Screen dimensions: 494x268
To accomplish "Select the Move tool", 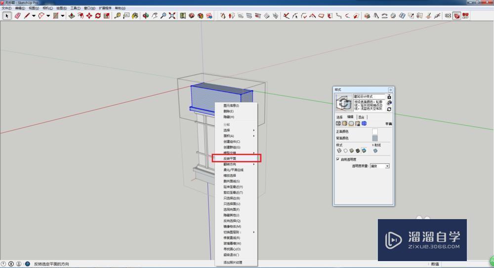I will click(x=89, y=15).
